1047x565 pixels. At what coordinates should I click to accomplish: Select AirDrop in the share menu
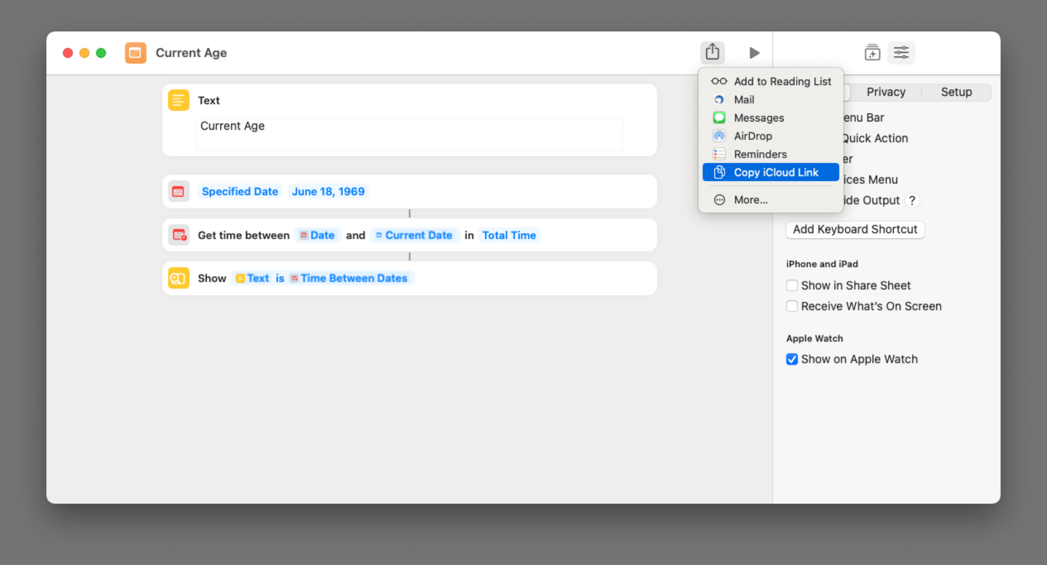(753, 136)
